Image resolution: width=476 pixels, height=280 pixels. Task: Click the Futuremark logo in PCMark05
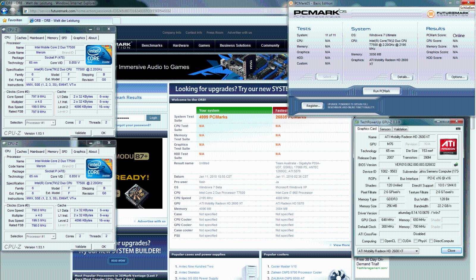point(447,14)
